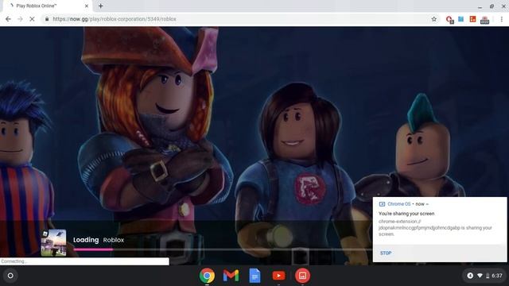Collapse the Chrome OS notification chevron

tap(427, 204)
